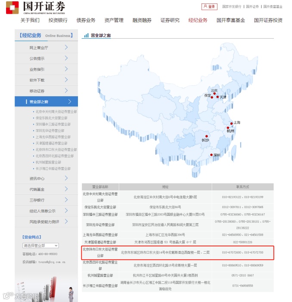Open sidebar link 保定乐凯北大街营业部
The height and width of the screenshot is (302, 292).
[51, 118]
